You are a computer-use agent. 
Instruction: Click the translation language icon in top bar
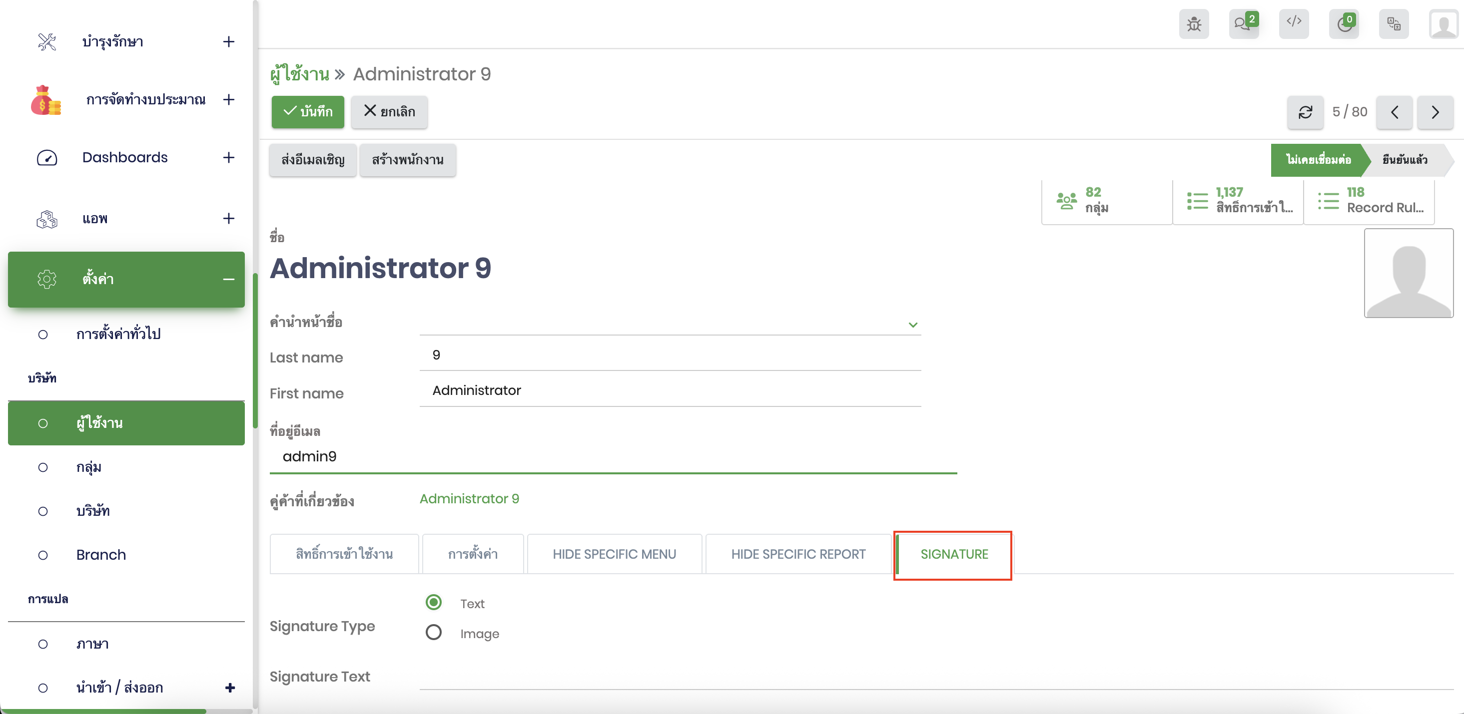(1394, 24)
